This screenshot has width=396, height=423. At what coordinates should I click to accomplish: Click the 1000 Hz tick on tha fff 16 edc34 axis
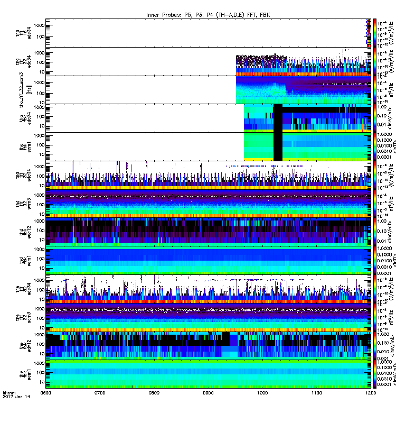39,25
